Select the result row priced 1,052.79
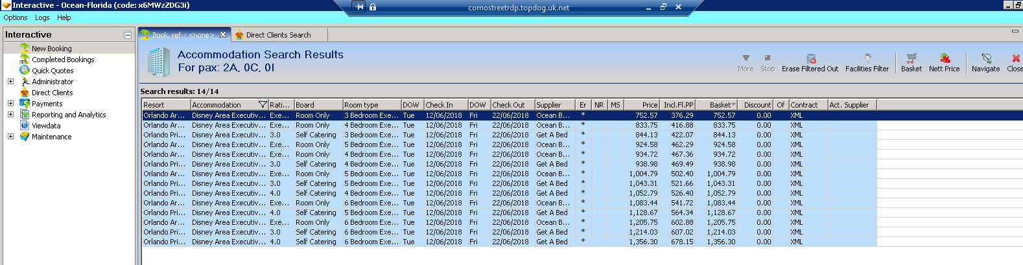1023x265 pixels. pos(509,193)
